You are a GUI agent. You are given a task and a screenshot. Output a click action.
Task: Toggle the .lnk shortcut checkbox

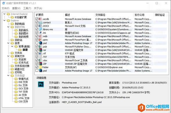pos(37,33)
